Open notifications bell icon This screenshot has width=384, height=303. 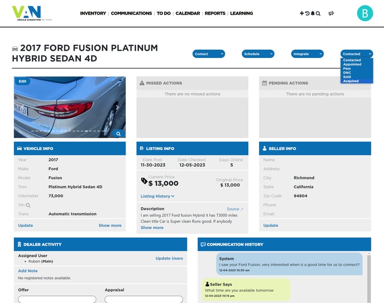313,13
